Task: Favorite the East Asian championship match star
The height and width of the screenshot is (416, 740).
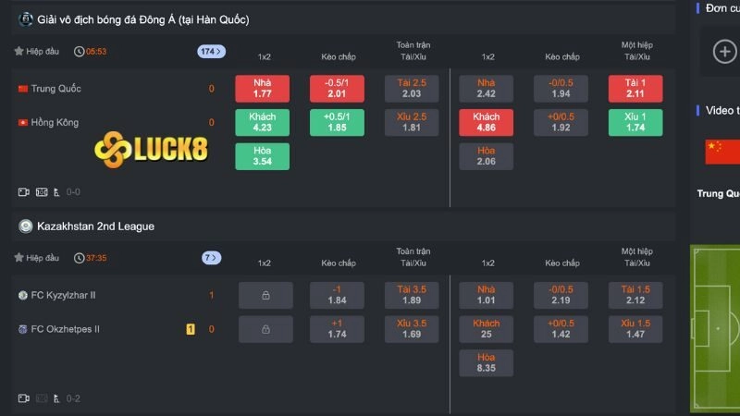Action: pos(18,52)
